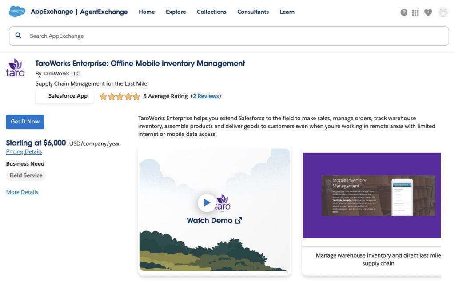Open the Home menu item

pyautogui.click(x=147, y=12)
